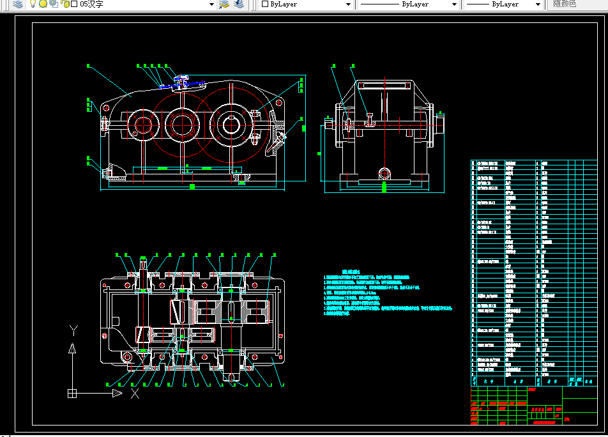Open the Layer Properties Manager
Image resolution: width=608 pixels, height=437 pixels.
[17, 4]
